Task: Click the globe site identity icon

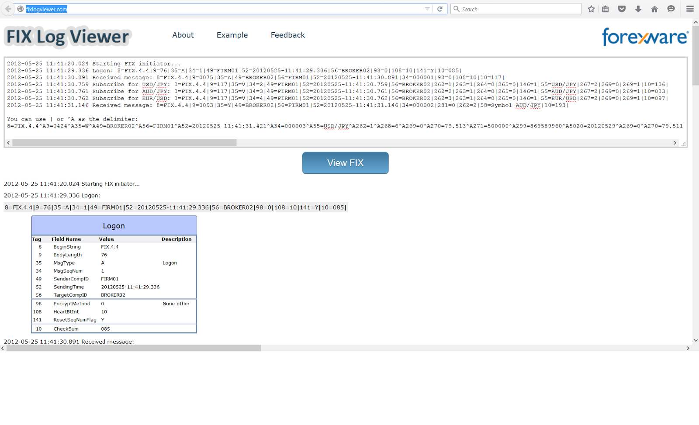Action: [20, 8]
